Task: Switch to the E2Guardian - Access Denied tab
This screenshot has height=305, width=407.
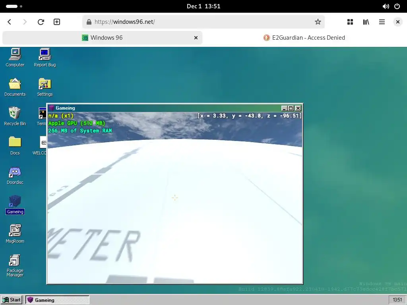Action: click(x=304, y=38)
